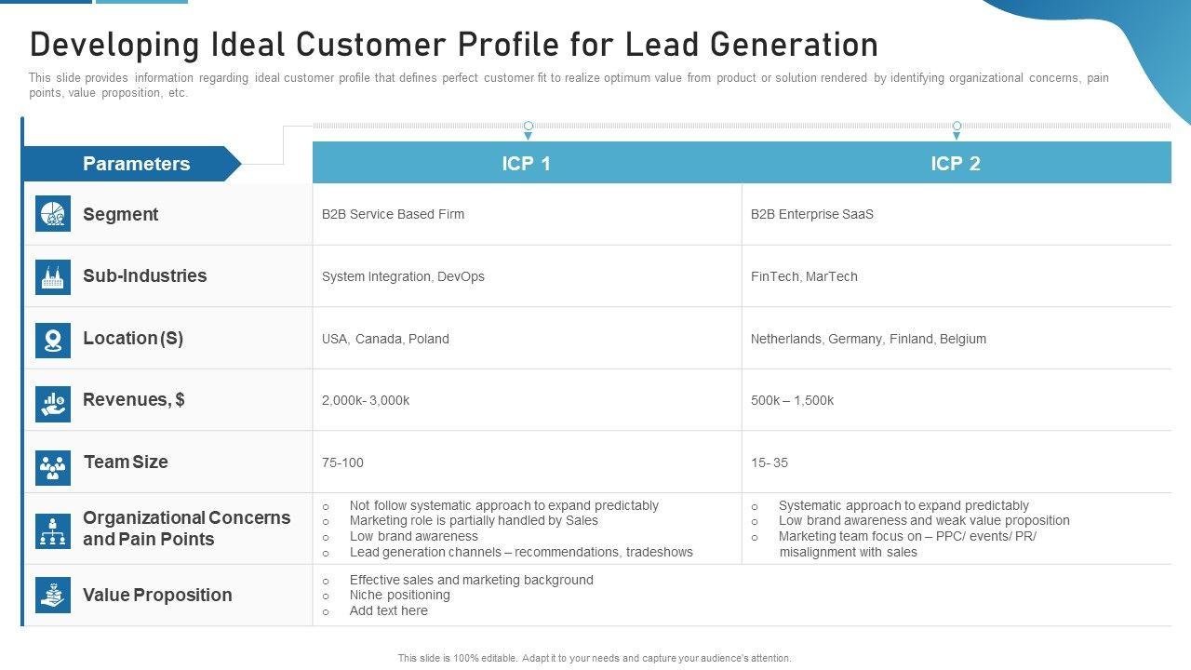The width and height of the screenshot is (1191, 670).
Task: Click the 'Add text here' bullet
Action: pyautogui.click(x=388, y=610)
